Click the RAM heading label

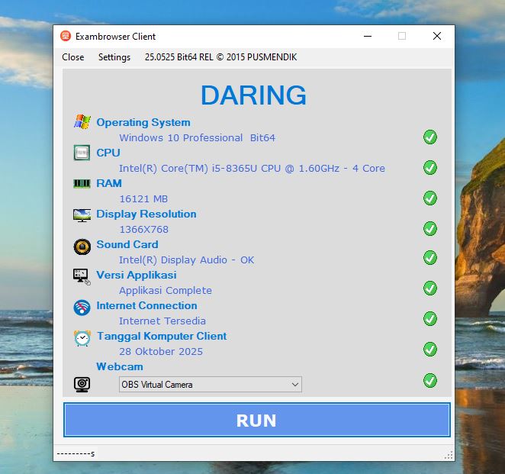(109, 183)
